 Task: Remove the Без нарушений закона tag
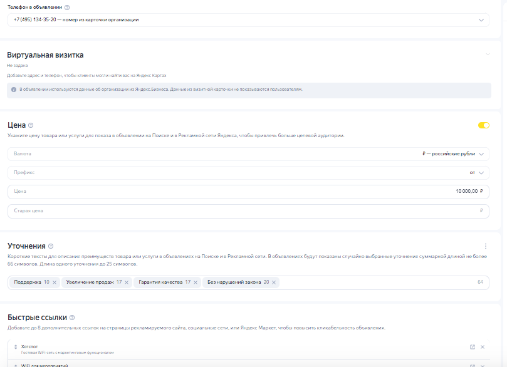point(273,282)
